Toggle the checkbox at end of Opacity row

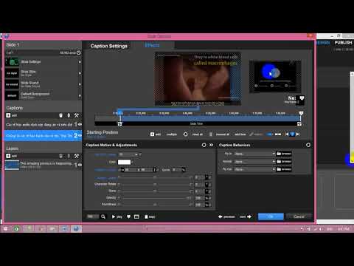(x=209, y=198)
